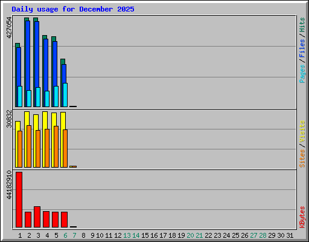Click day 10 label on the x-axis
Viewport: 309px width, 242px height.
[100, 235]
